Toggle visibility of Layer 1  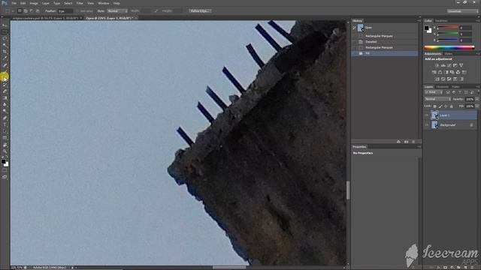click(x=427, y=115)
